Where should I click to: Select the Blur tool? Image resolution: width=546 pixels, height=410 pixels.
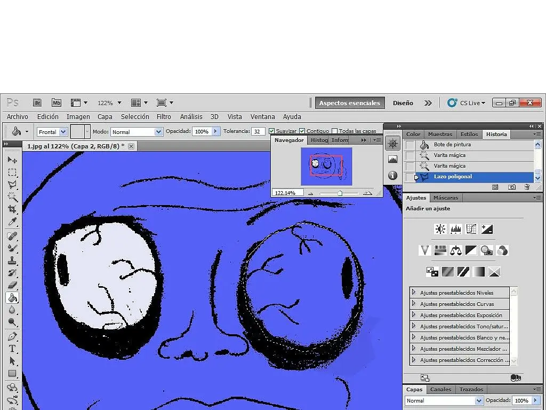pyautogui.click(x=12, y=310)
